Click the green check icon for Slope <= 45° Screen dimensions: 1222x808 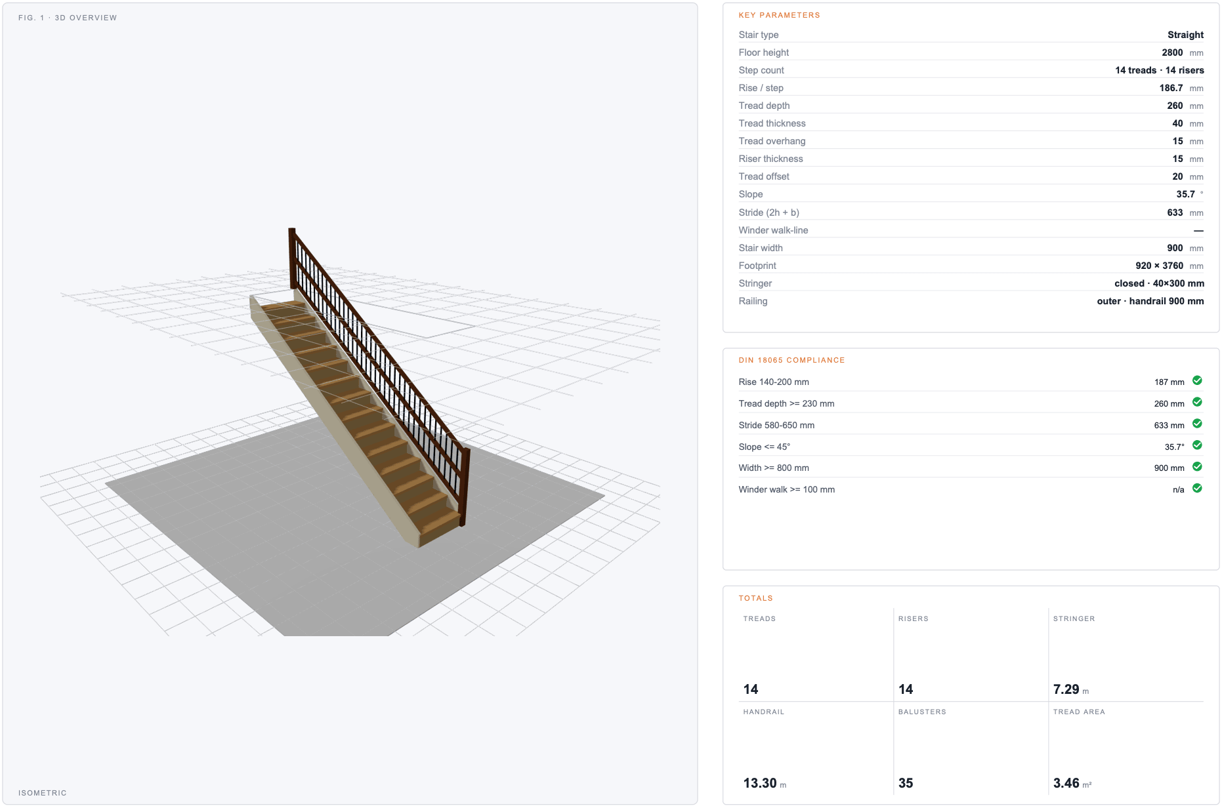1197,445
